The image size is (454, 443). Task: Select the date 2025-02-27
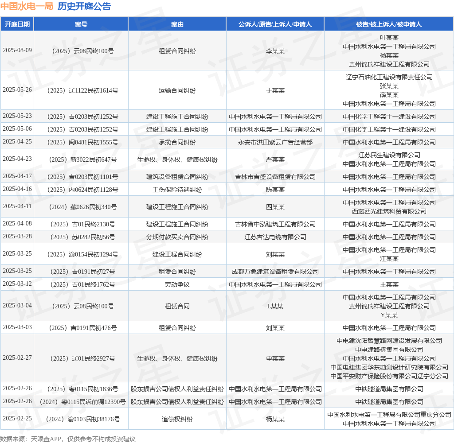[x=17, y=358]
